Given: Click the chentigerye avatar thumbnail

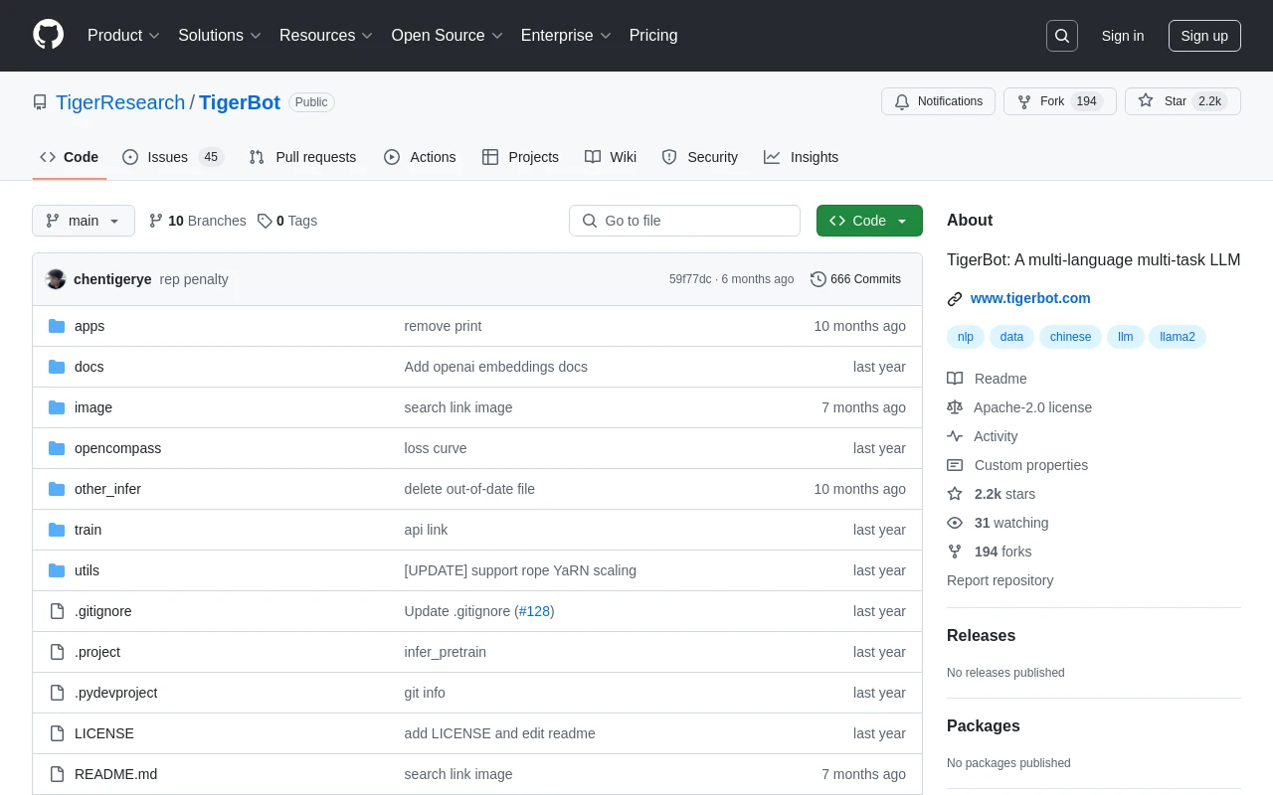Looking at the screenshot, I should click(x=57, y=279).
